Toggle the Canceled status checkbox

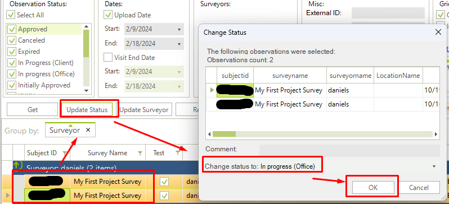pyautogui.click(x=11, y=40)
